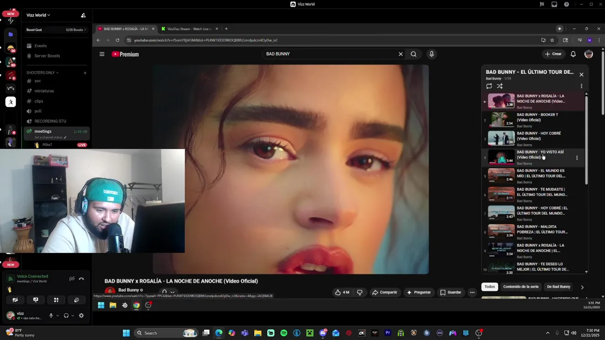Open playlist panel three-dot options

[x=581, y=86]
